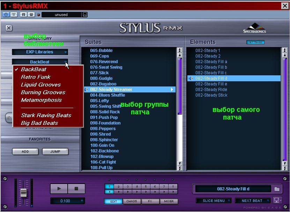290x212 pixels.
Task: Select part 1 button
Action: click(110, 187)
